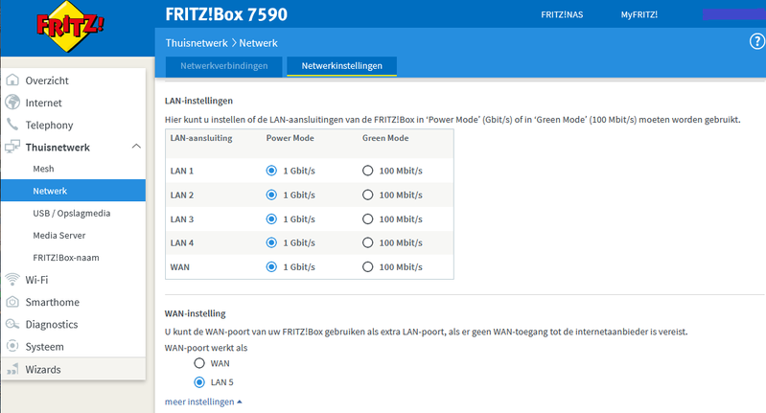This screenshot has width=766, height=413.
Task: Open USB / Opslagmedia submenu item
Action: pos(73,213)
